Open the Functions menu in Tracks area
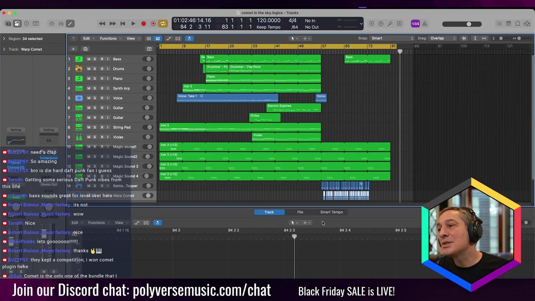535x301 pixels. tap(110, 38)
